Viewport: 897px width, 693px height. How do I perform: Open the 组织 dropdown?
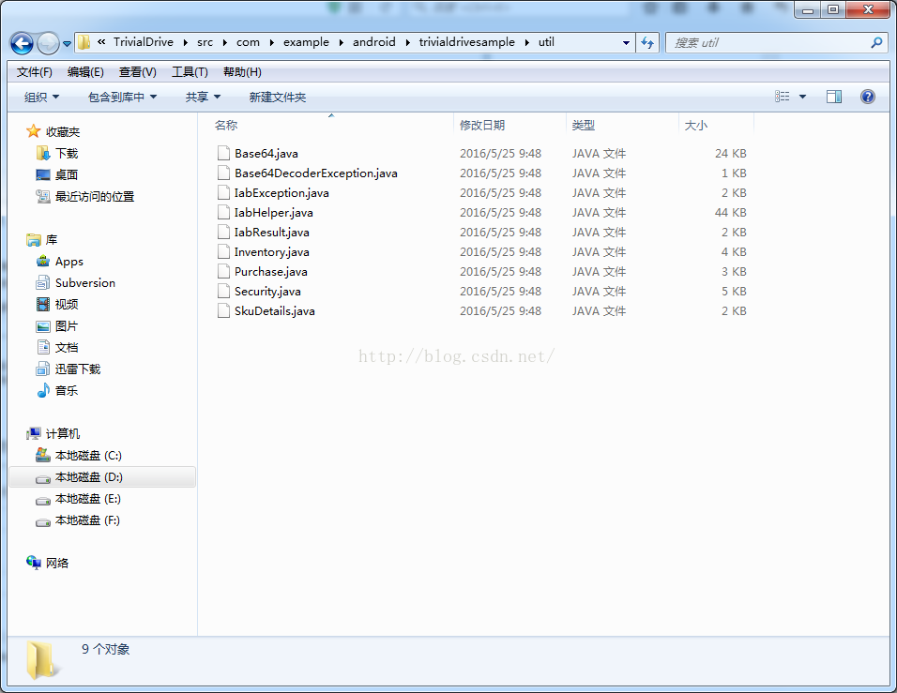point(42,98)
